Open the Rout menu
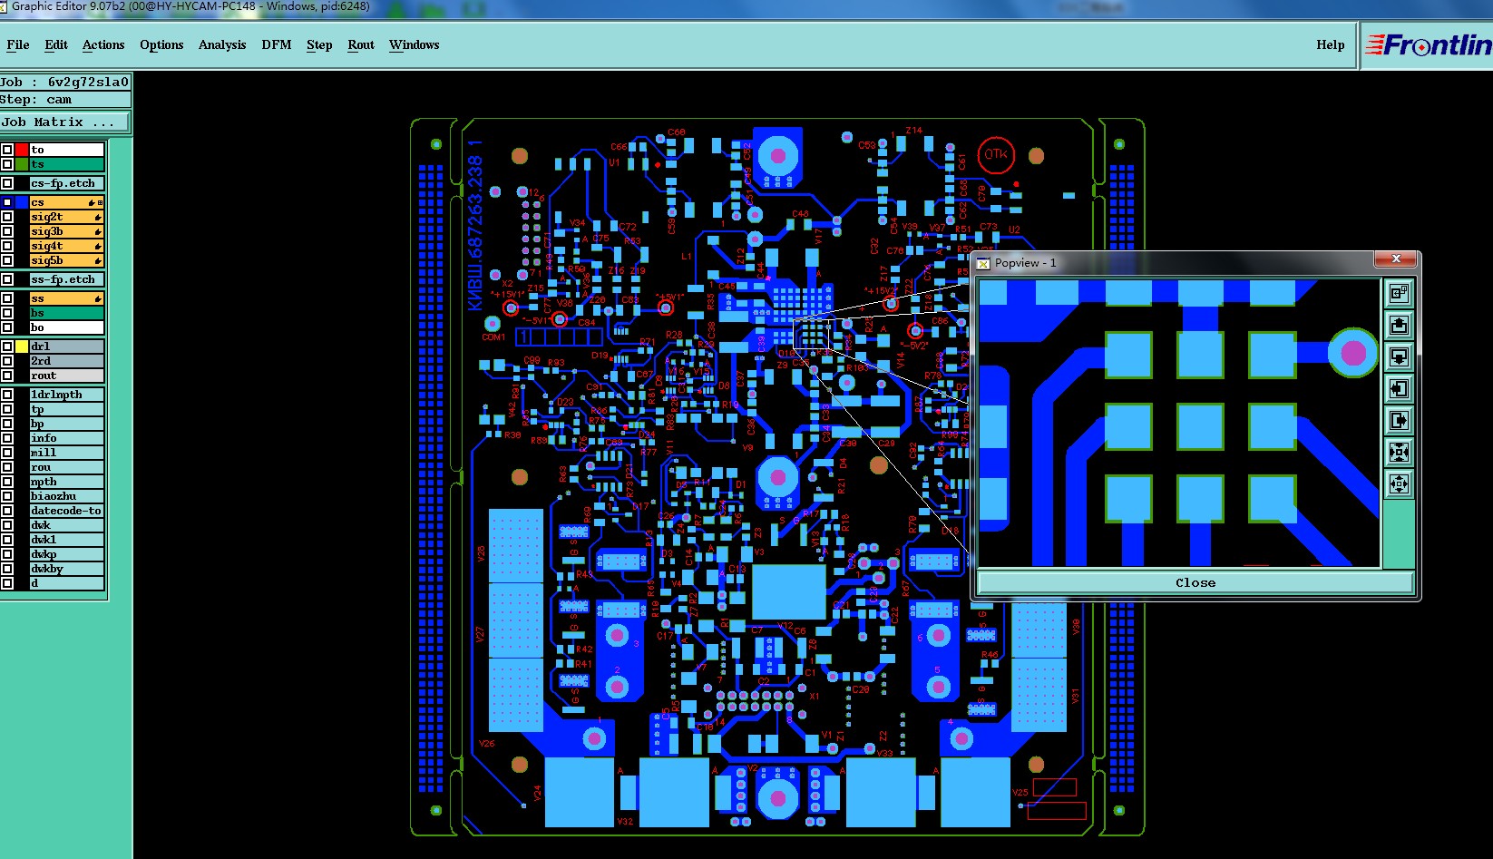This screenshot has height=859, width=1493. (x=361, y=44)
